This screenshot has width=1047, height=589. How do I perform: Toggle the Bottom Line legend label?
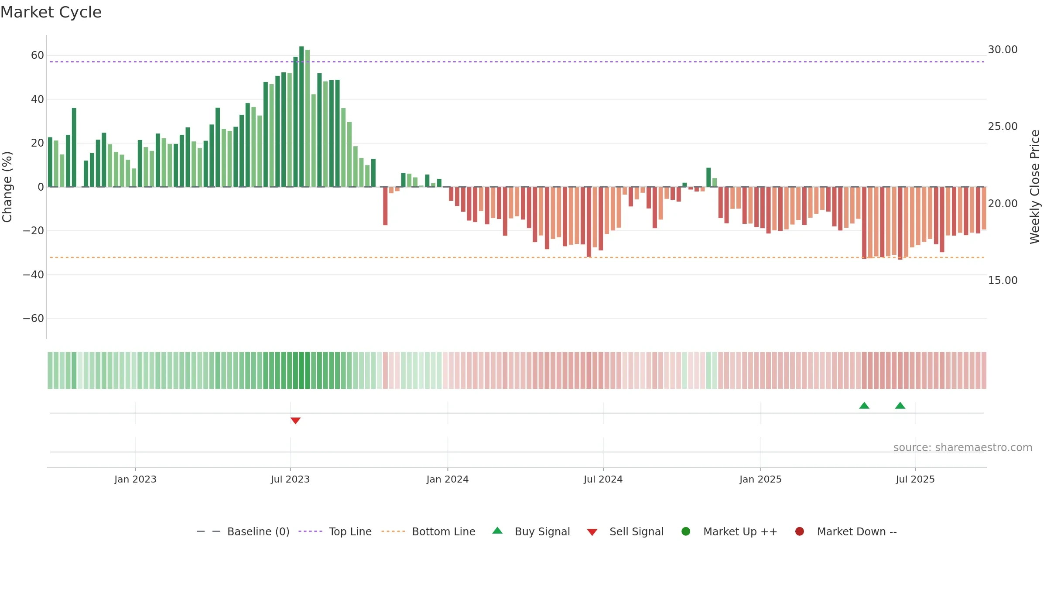tap(444, 531)
